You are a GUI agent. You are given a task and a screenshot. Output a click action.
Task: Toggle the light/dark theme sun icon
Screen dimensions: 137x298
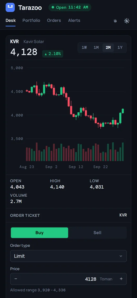pos(127,21)
